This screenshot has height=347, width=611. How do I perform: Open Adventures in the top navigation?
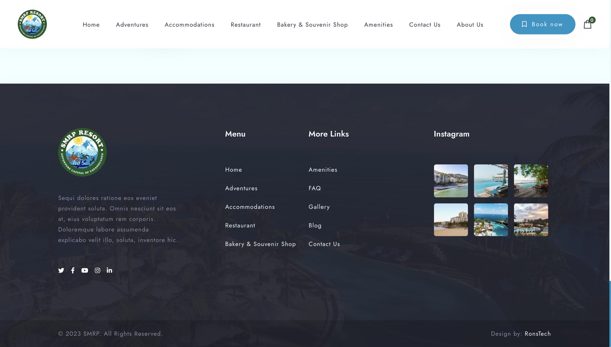click(132, 25)
